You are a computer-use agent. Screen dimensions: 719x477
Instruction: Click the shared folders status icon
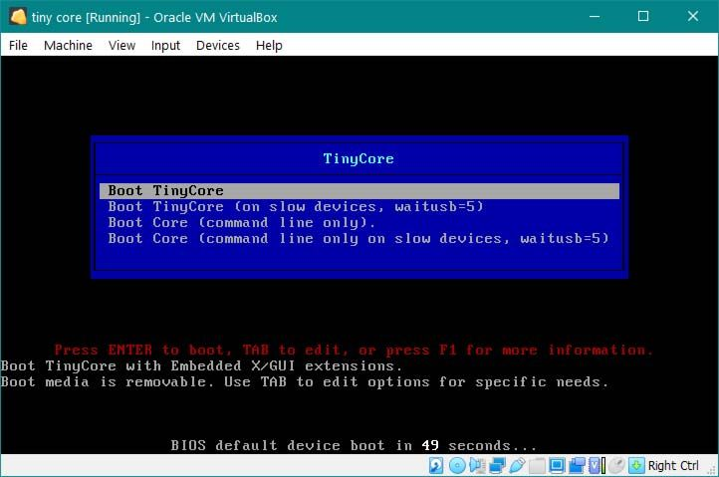pos(538,465)
